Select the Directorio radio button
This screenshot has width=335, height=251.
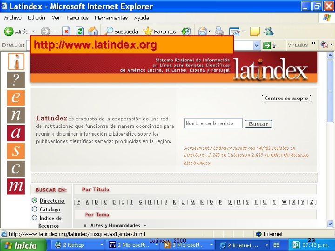click(34, 200)
